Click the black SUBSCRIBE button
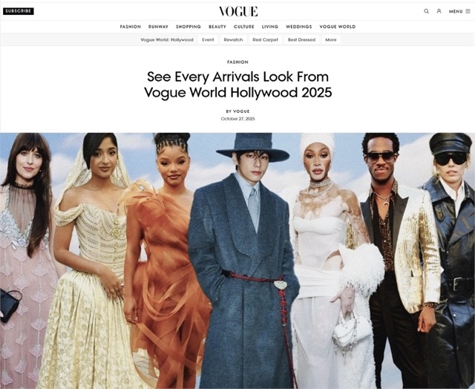This screenshot has height=389, width=475. tap(19, 11)
